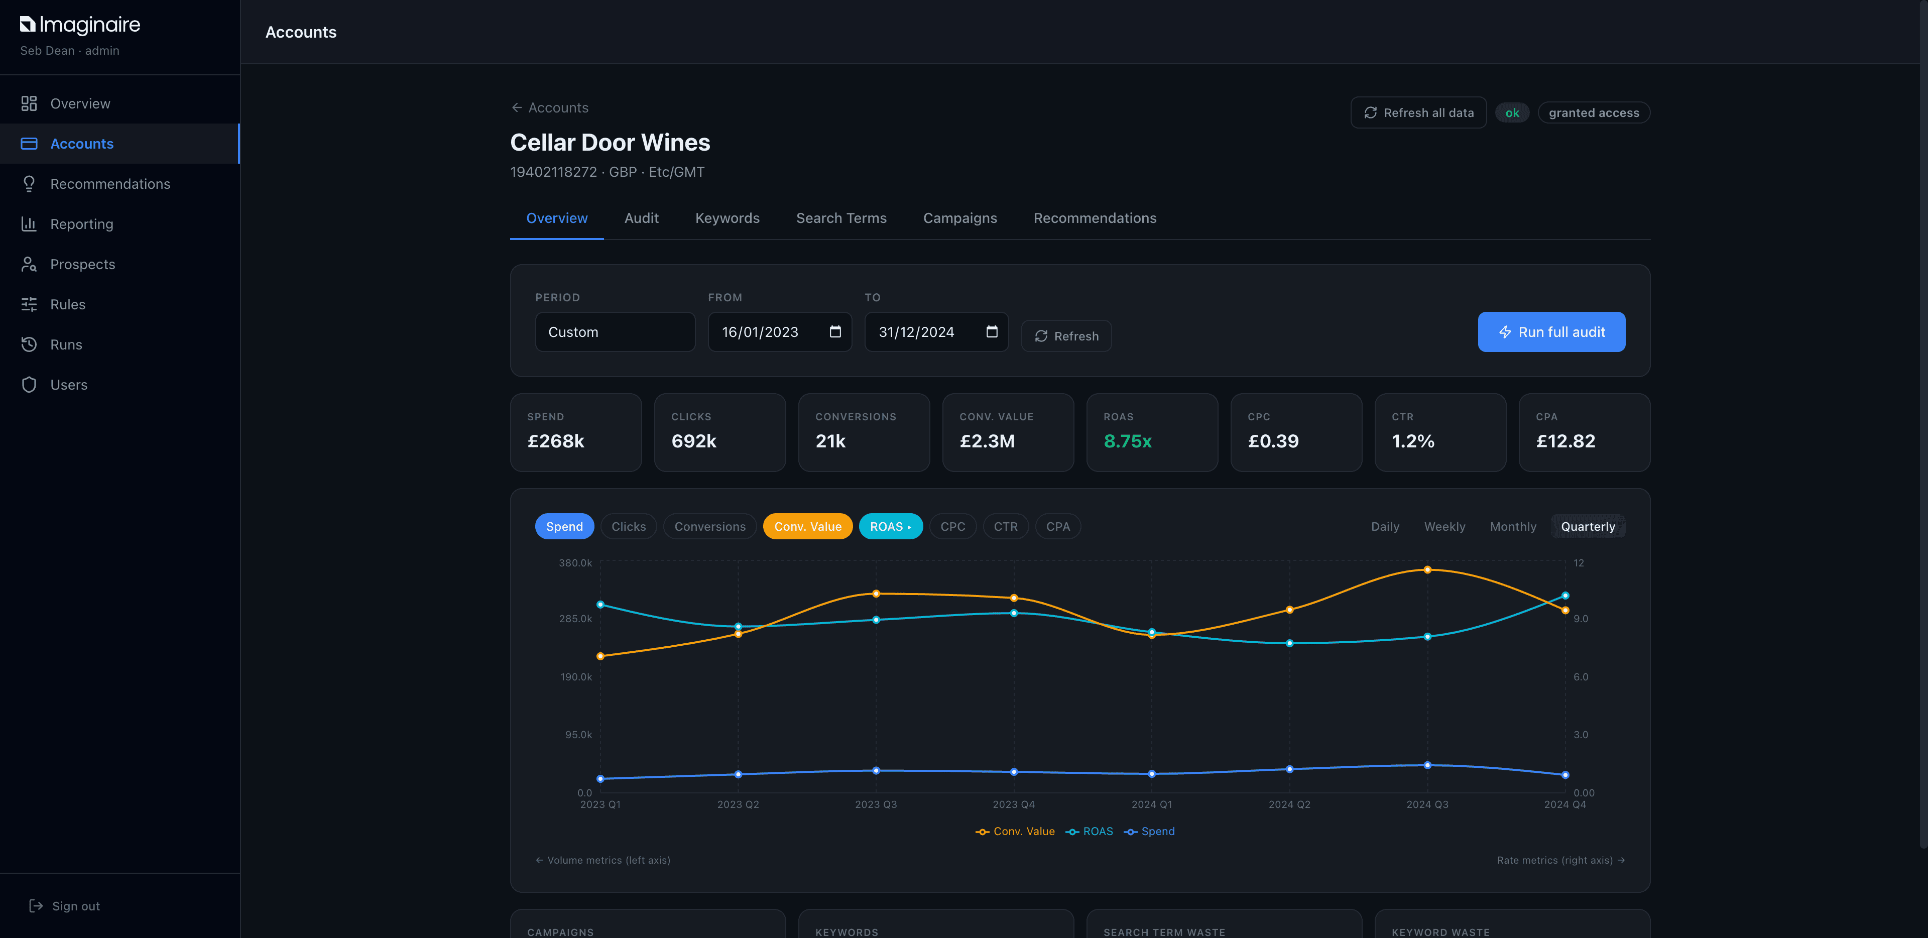Image resolution: width=1928 pixels, height=938 pixels.
Task: Toggle the CPC metric chip
Action: coord(952,526)
